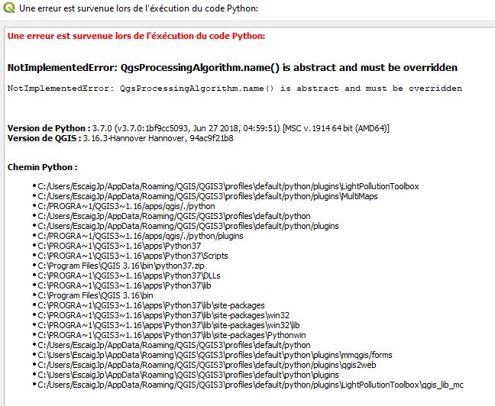Click the path ending in Python37\DLLs
Viewport: 495px width, 406px height.
click(x=129, y=275)
